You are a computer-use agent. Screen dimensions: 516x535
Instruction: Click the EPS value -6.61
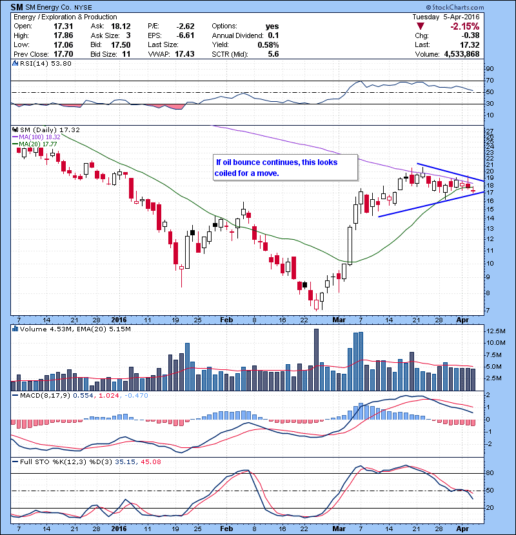coord(185,35)
